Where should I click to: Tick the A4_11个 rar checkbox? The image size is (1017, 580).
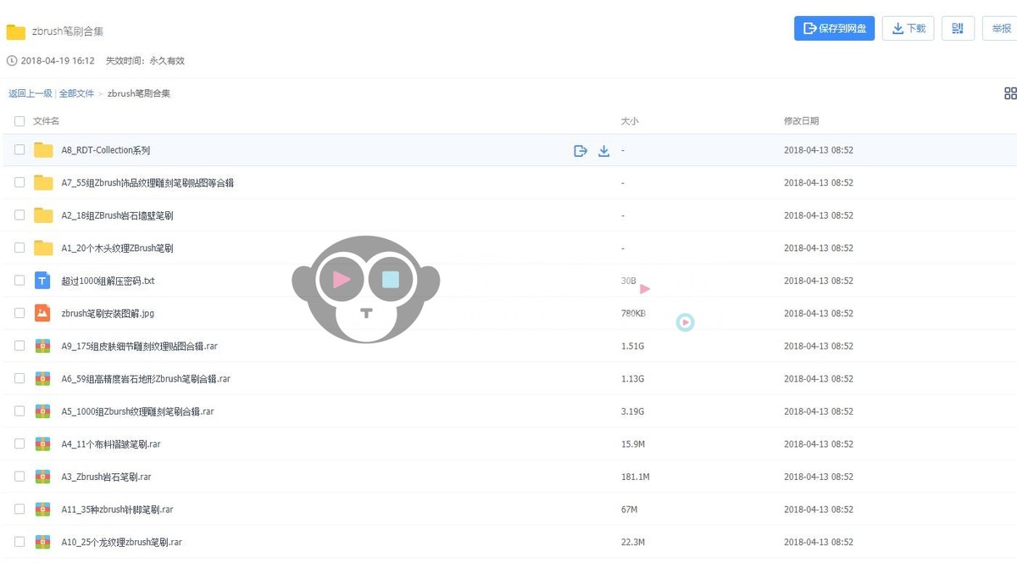(x=19, y=443)
